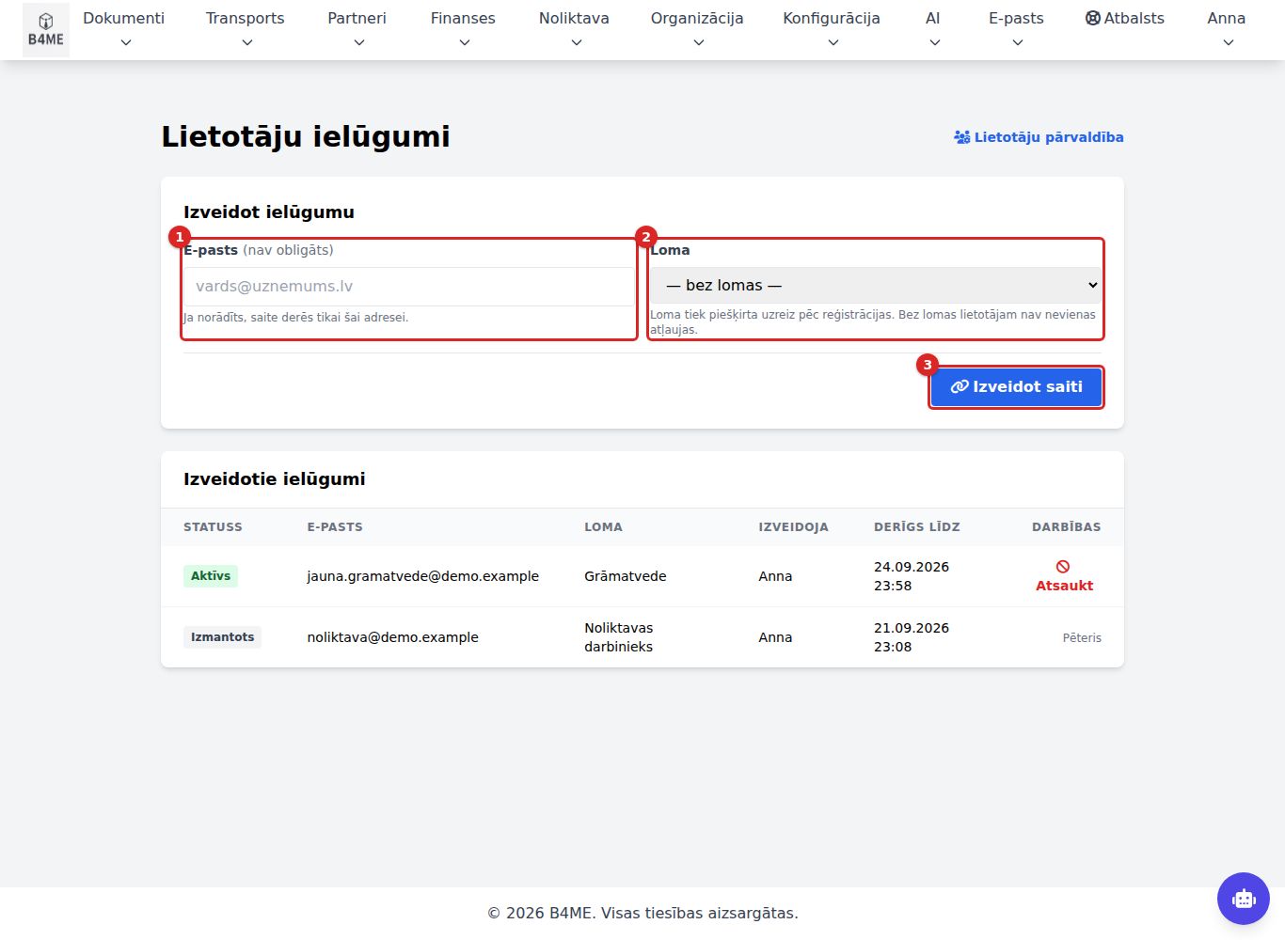Click the Izveidot saiti button

point(1016,387)
